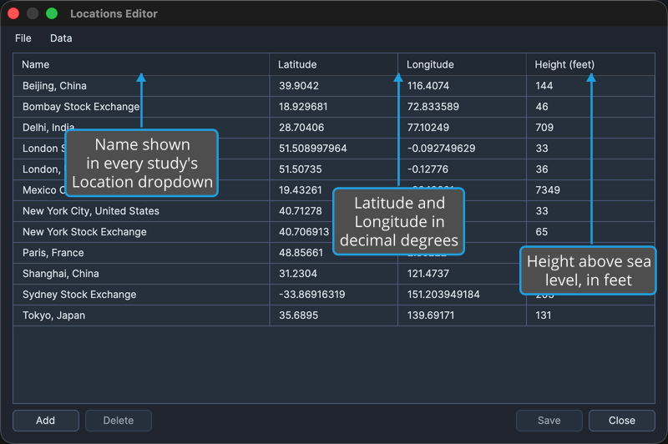Image resolution: width=668 pixels, height=444 pixels.
Task: Click latitude value 51.50735
Action: click(301, 169)
